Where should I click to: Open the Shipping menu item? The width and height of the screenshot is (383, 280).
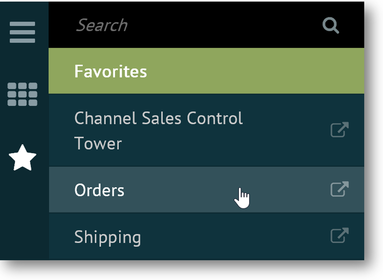(194, 237)
